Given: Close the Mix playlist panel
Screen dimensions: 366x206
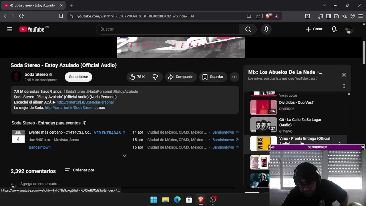Looking at the screenshot, I should point(344,75).
